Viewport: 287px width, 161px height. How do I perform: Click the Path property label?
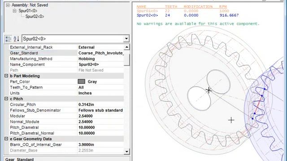14,70
